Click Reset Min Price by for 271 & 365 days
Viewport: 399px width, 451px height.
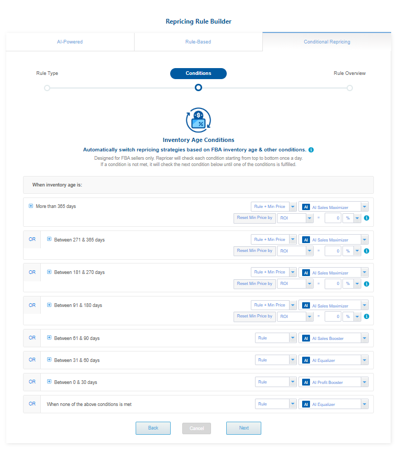254,251
